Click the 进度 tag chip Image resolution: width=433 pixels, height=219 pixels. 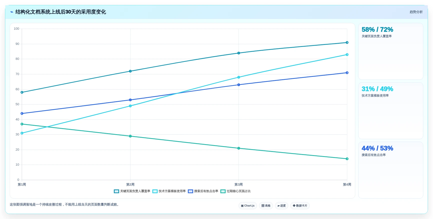tap(281, 206)
